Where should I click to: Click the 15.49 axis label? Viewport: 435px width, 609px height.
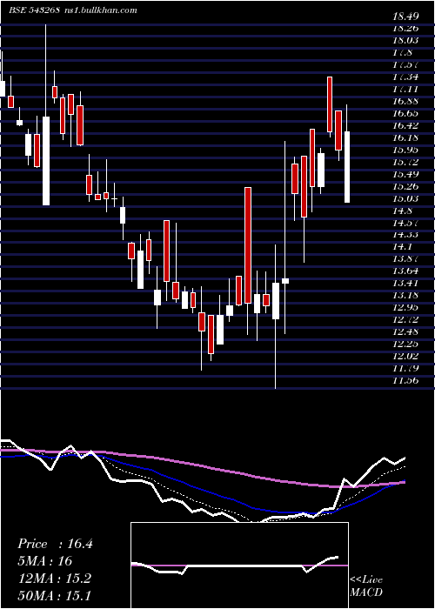pyautogui.click(x=405, y=174)
